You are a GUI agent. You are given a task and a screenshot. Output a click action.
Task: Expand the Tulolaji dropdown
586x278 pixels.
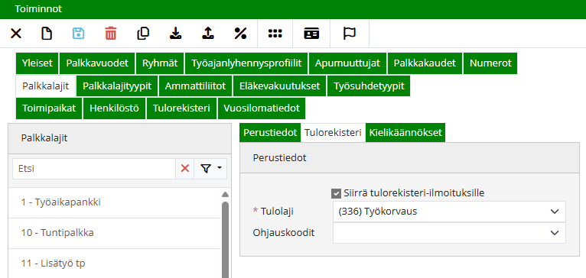click(x=554, y=212)
